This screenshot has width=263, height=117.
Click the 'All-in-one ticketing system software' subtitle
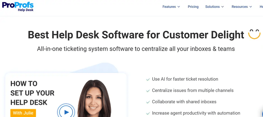[x=136, y=49]
